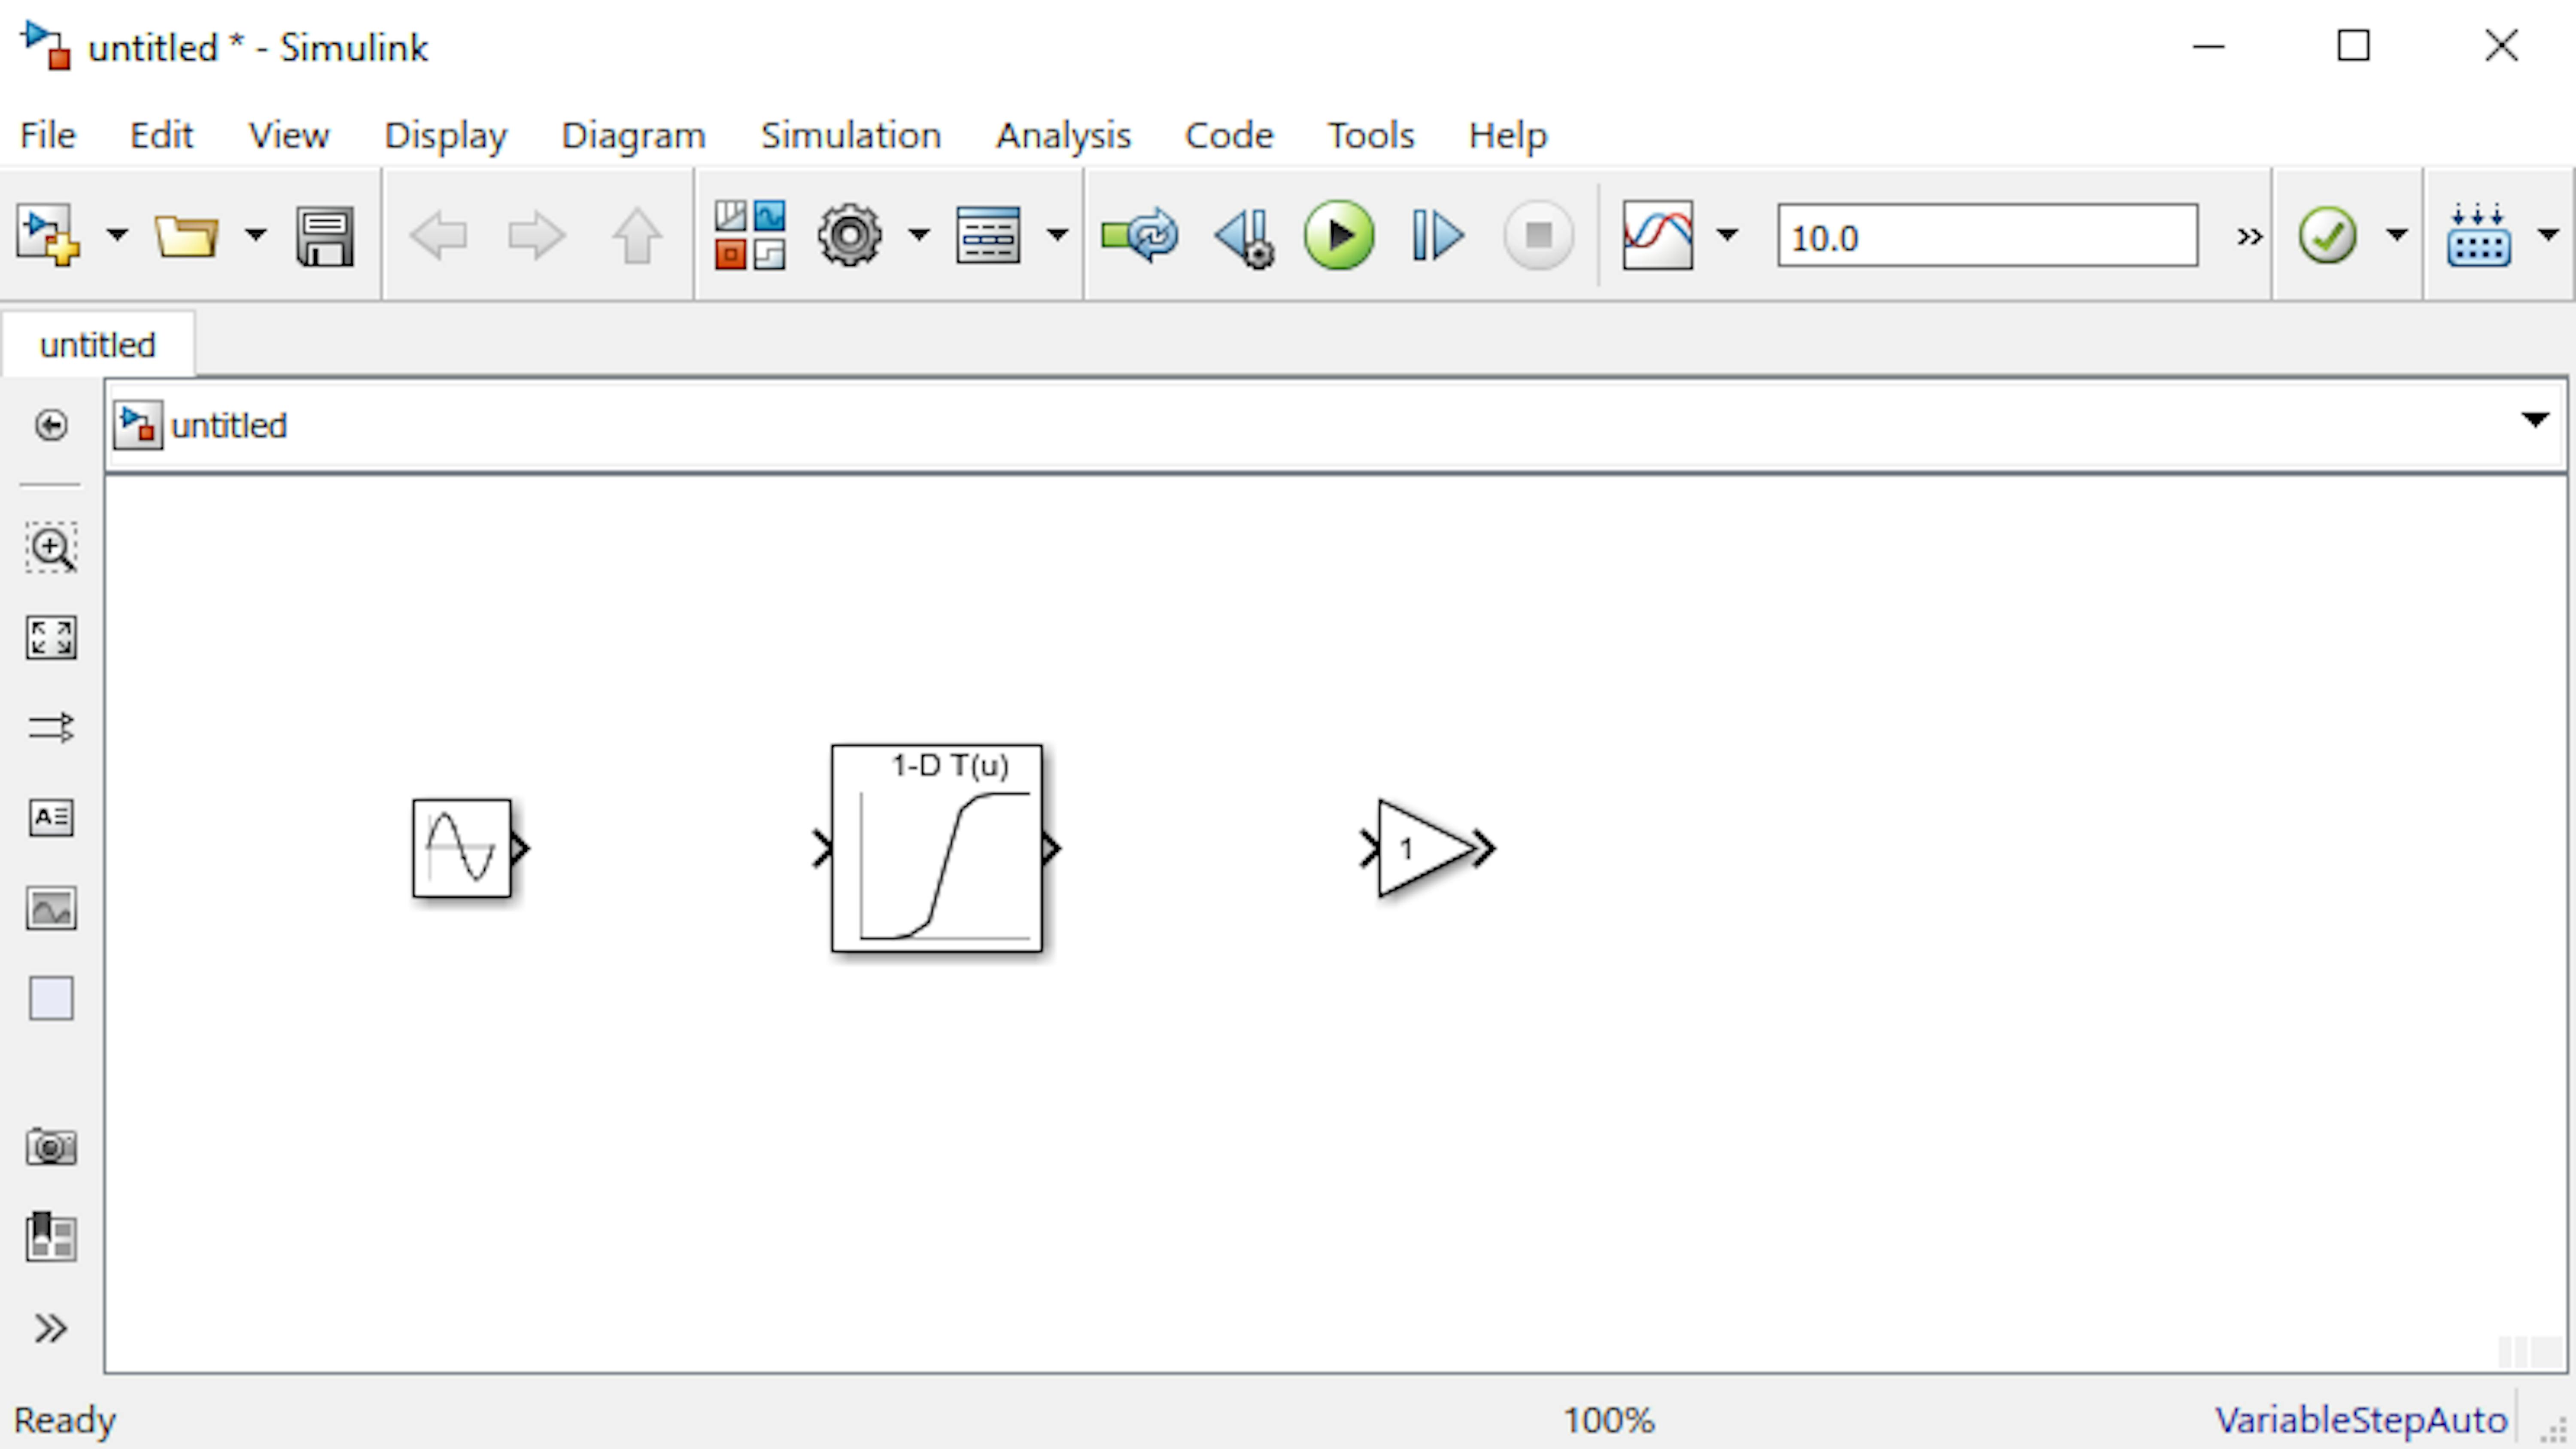Screen dimensions: 2576x1449
Task: Select the 1-D Lookup Table block
Action: pyautogui.click(x=937, y=848)
